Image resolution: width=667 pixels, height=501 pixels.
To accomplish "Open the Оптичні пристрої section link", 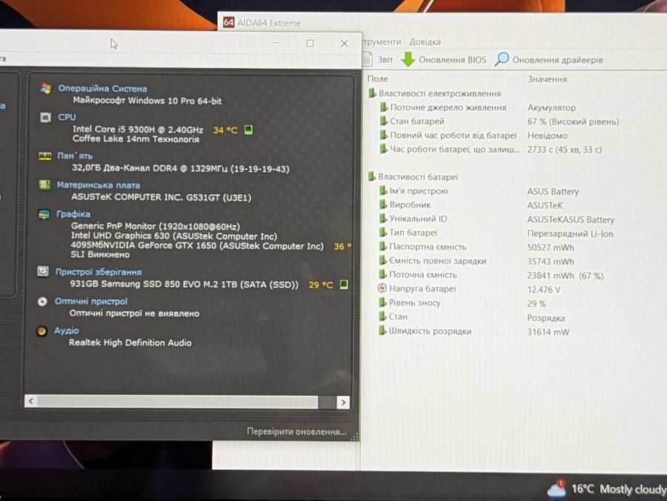I will pos(91,301).
